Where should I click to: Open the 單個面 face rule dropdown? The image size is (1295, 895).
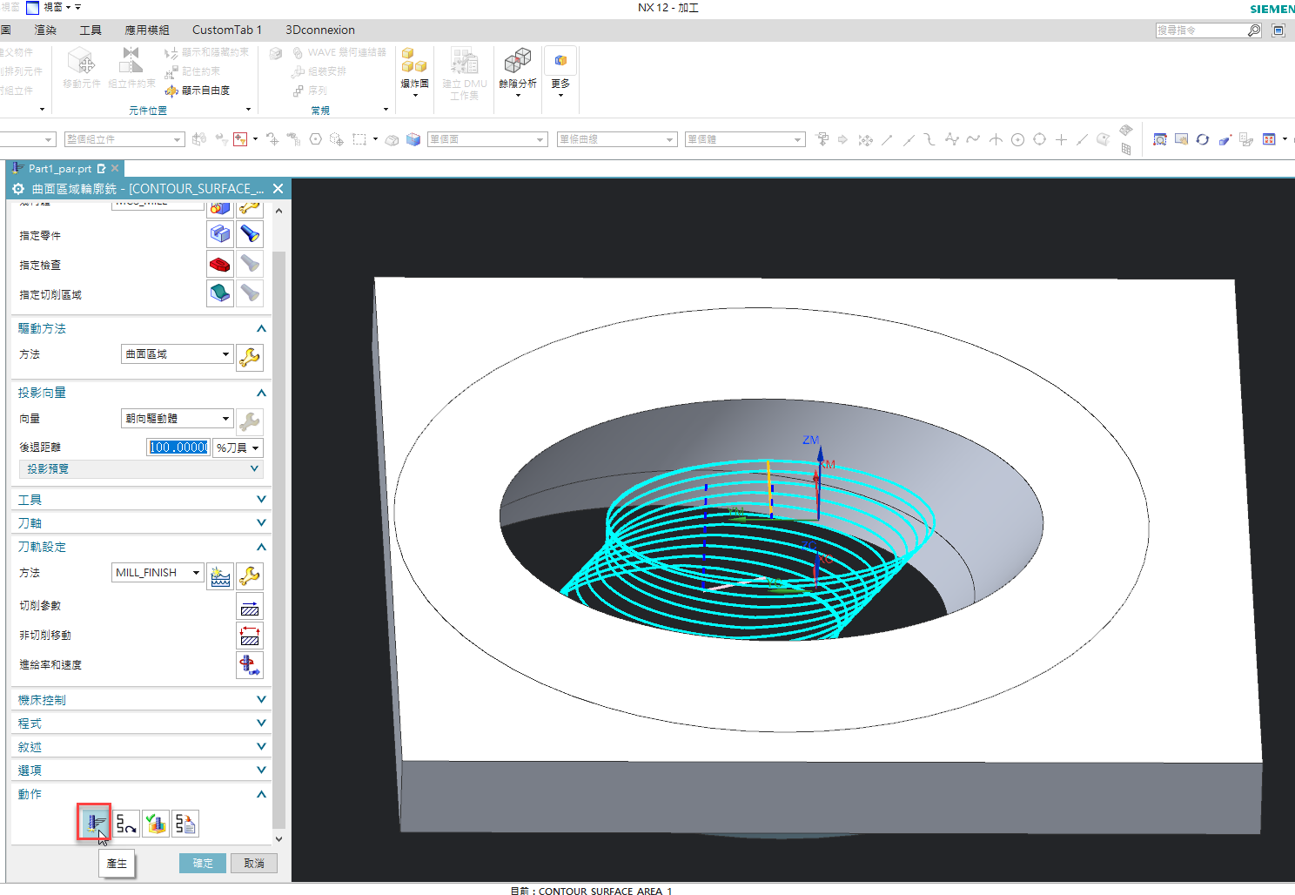487,139
